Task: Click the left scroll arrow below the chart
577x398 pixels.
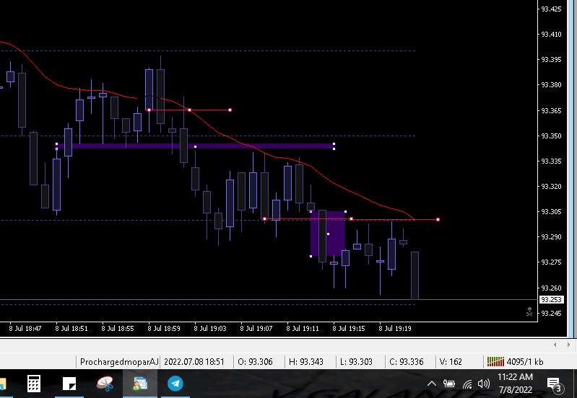Action: click(555, 345)
